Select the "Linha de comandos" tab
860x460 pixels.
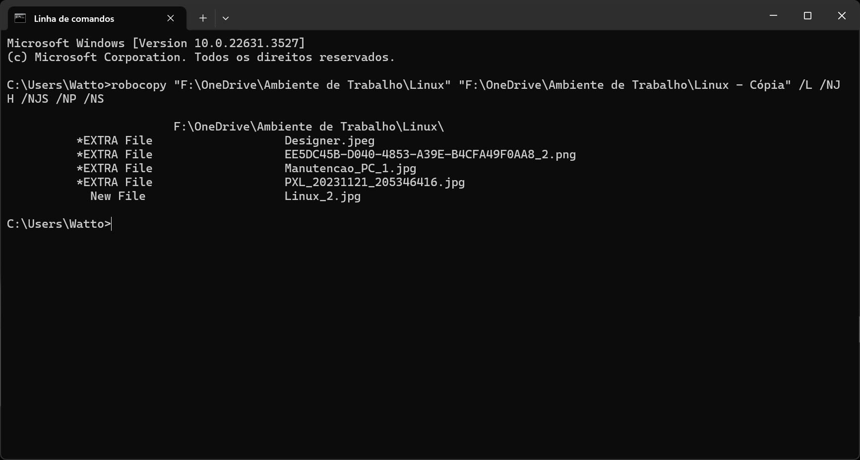tap(74, 19)
